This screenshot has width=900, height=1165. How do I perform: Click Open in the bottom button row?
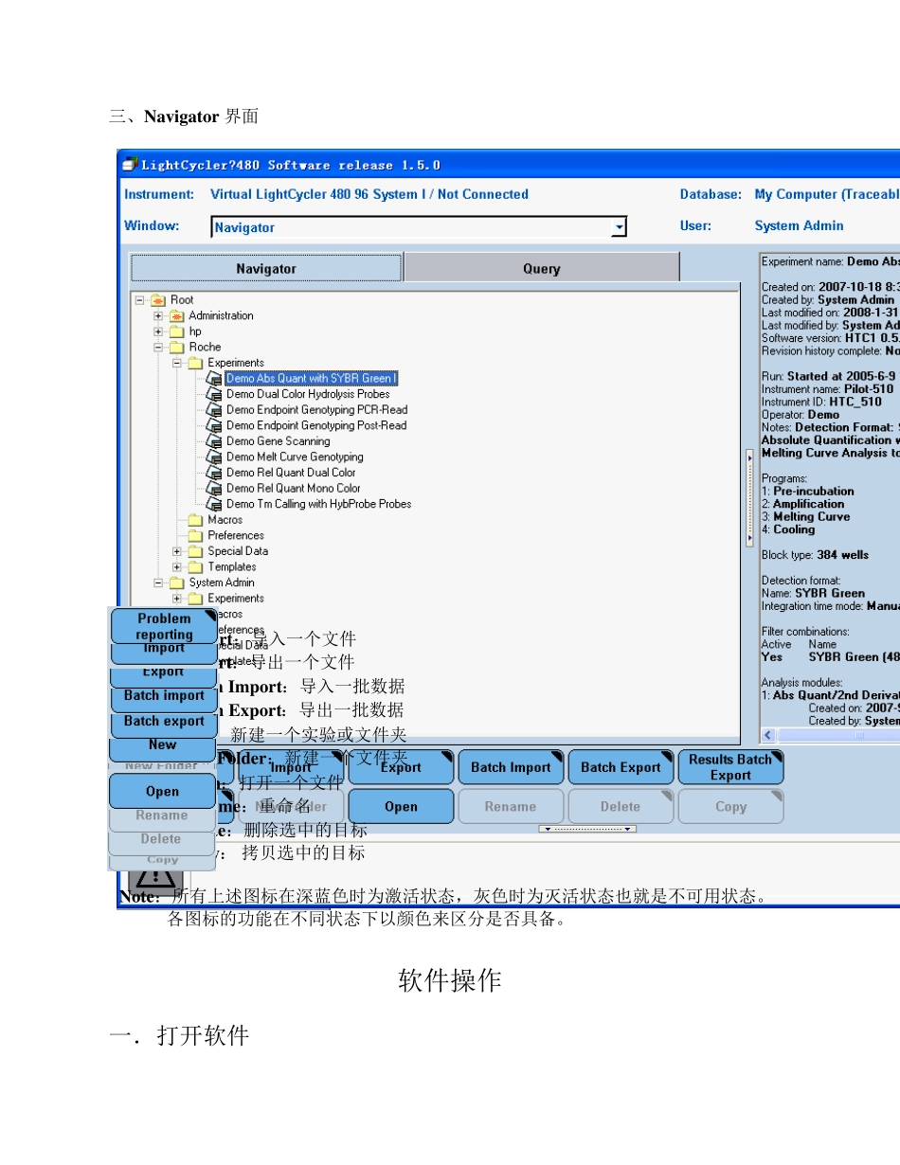click(401, 807)
